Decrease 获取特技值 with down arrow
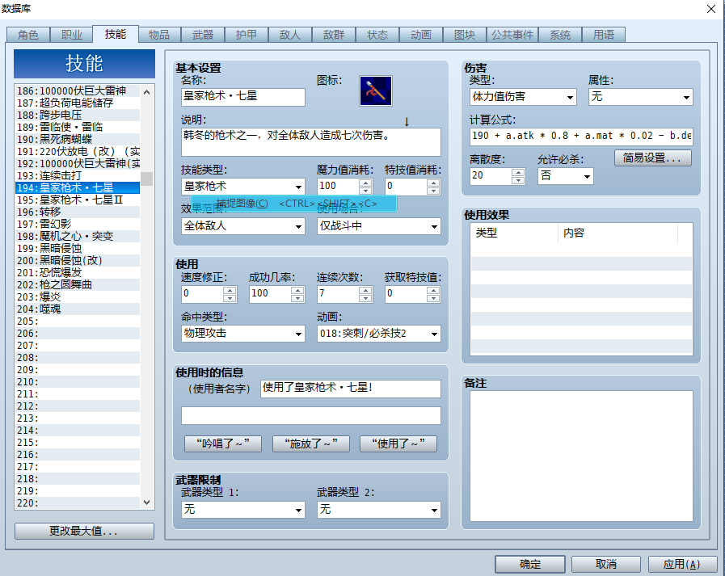Image resolution: width=725 pixels, height=576 pixels. coord(433,298)
